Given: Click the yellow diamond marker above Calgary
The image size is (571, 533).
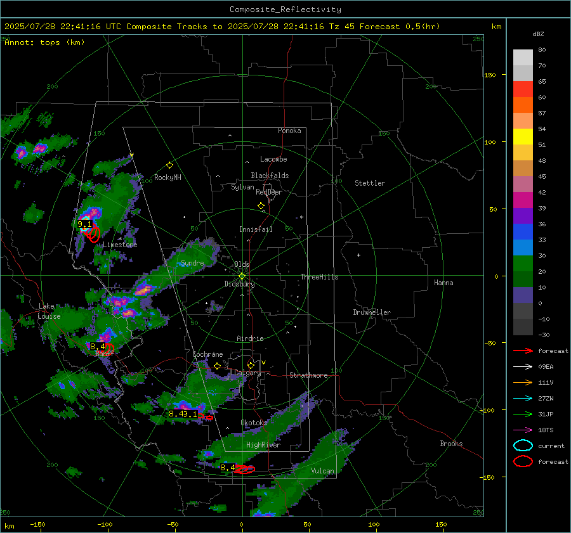Looking at the screenshot, I should tap(251, 365).
